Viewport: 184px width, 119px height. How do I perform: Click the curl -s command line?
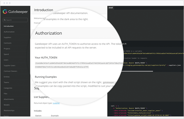pyautogui.click(x=115, y=106)
